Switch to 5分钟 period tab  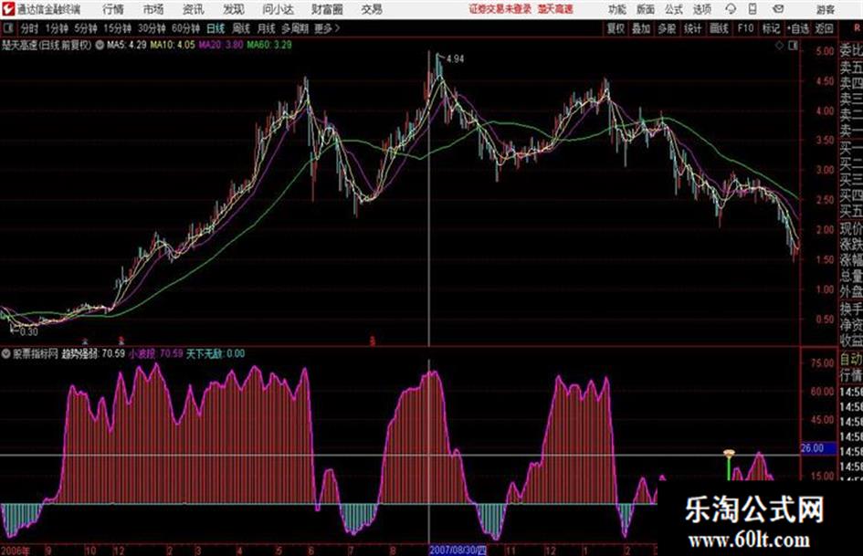(x=86, y=28)
